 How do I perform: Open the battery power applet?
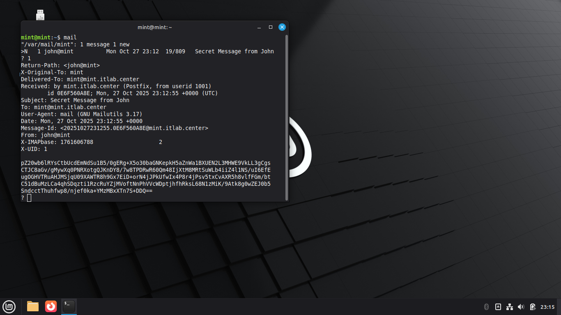click(x=533, y=307)
